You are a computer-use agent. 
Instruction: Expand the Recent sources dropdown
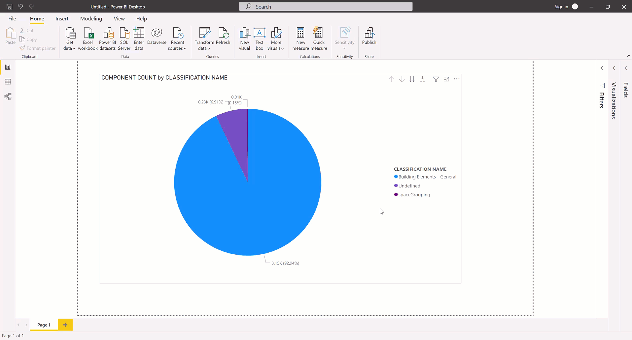click(x=177, y=39)
